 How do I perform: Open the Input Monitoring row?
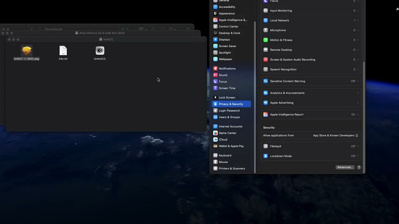point(311,11)
